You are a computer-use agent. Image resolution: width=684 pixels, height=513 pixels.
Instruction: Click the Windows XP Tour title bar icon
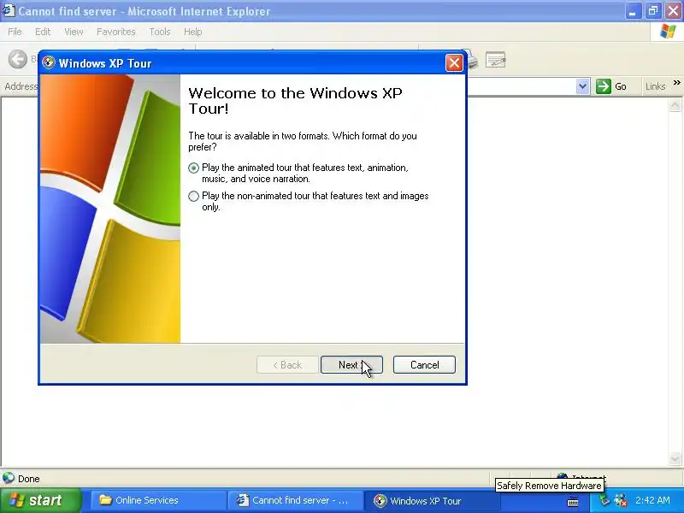[49, 62]
